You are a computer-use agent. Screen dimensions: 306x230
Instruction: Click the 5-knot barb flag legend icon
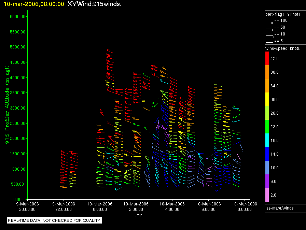point(269,41)
